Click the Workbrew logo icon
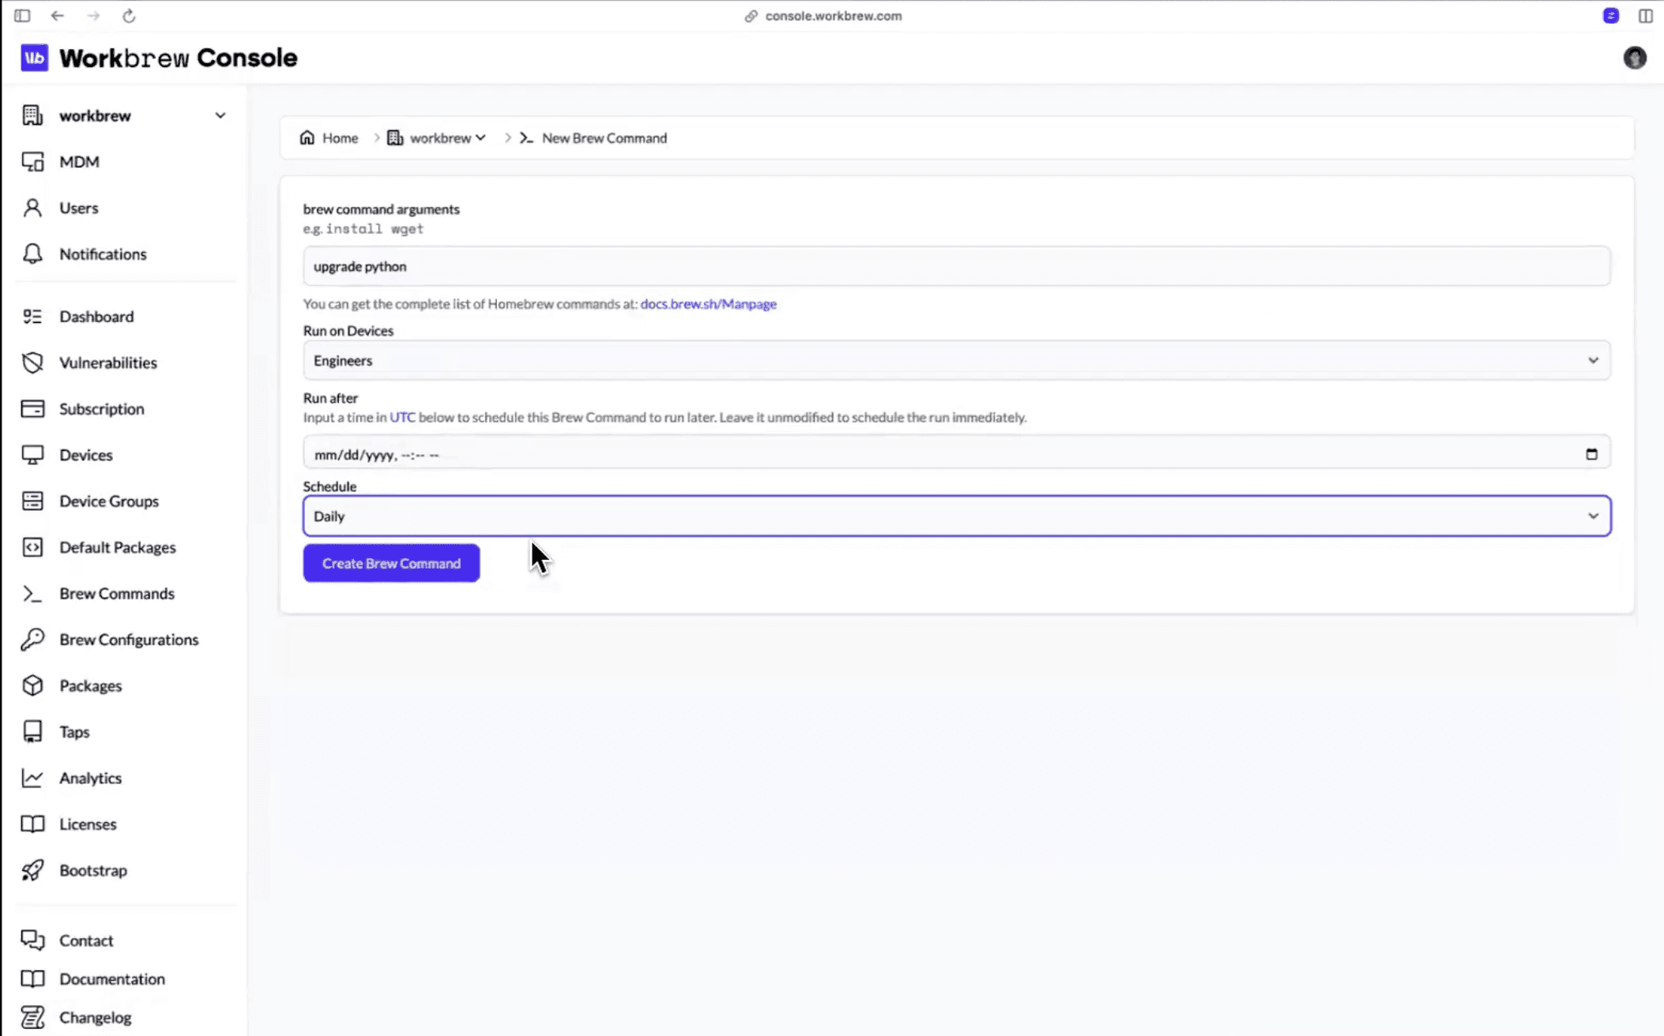Viewport: 1664px width, 1036px height. [34, 58]
